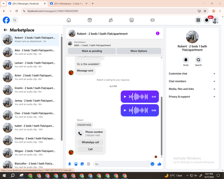Click the $800 Marketplace listing link
This screenshot has height=179, width=224.
[x=92, y=45]
